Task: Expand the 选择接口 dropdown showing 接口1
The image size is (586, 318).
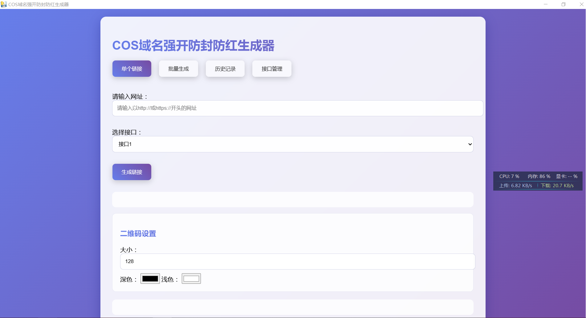Action: pos(293,144)
